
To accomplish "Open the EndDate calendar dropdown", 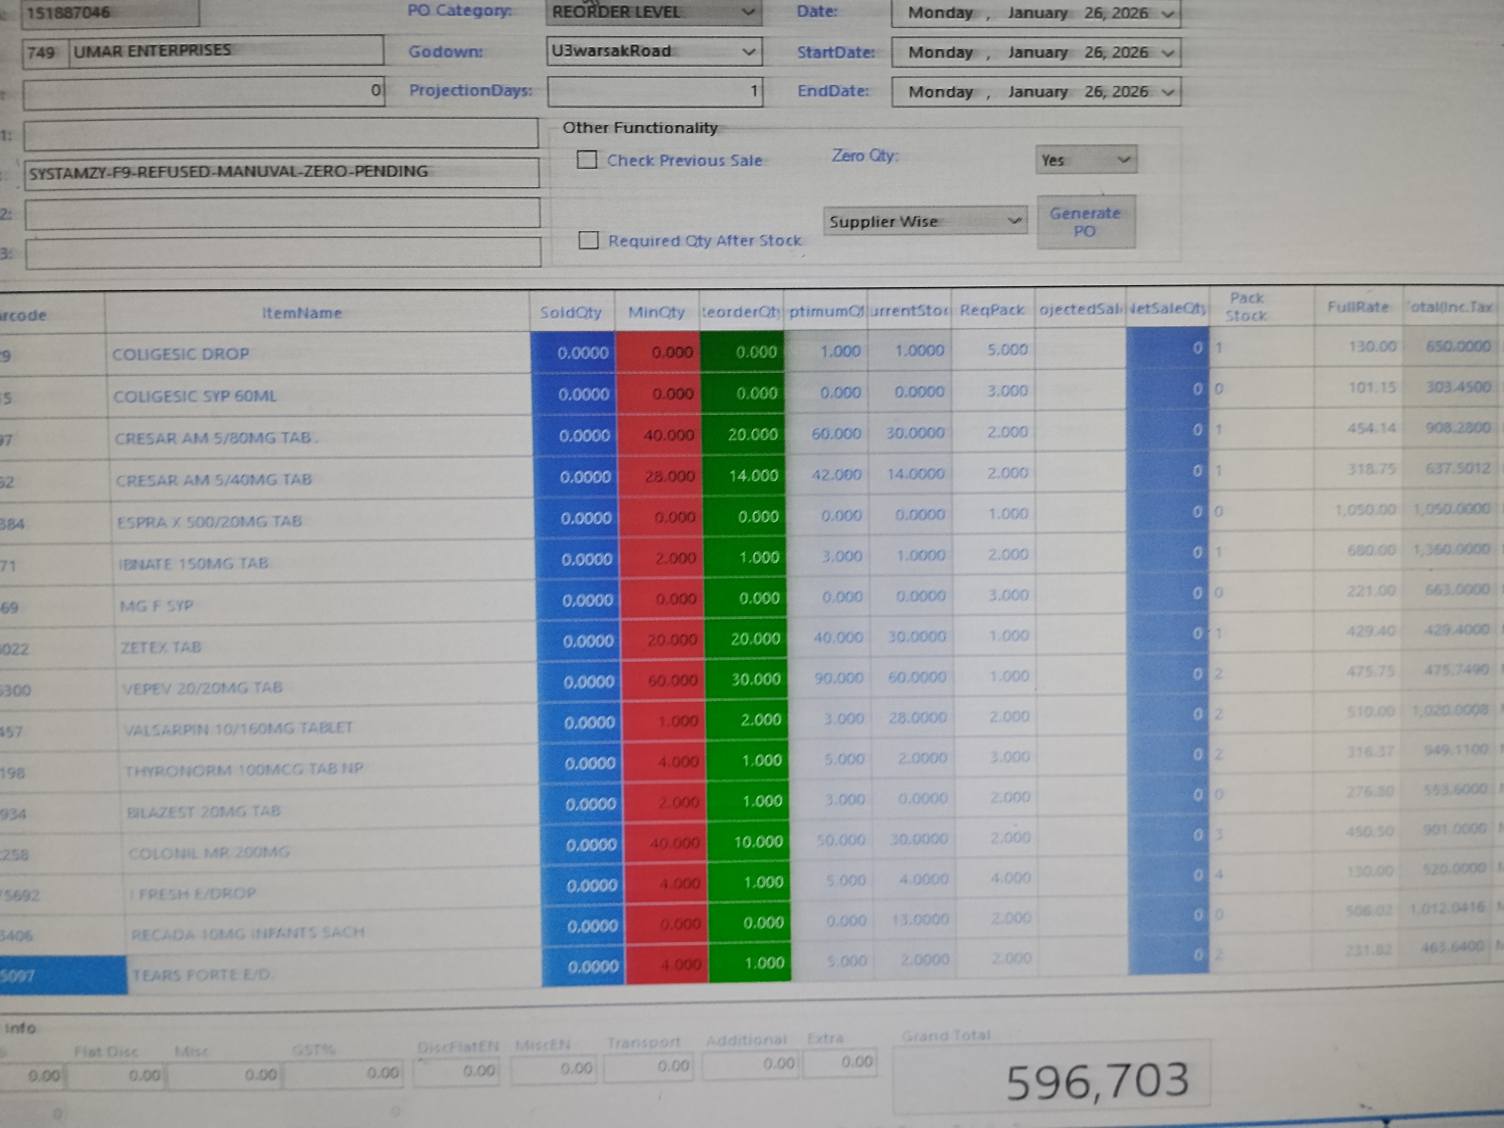I will coord(1167,92).
